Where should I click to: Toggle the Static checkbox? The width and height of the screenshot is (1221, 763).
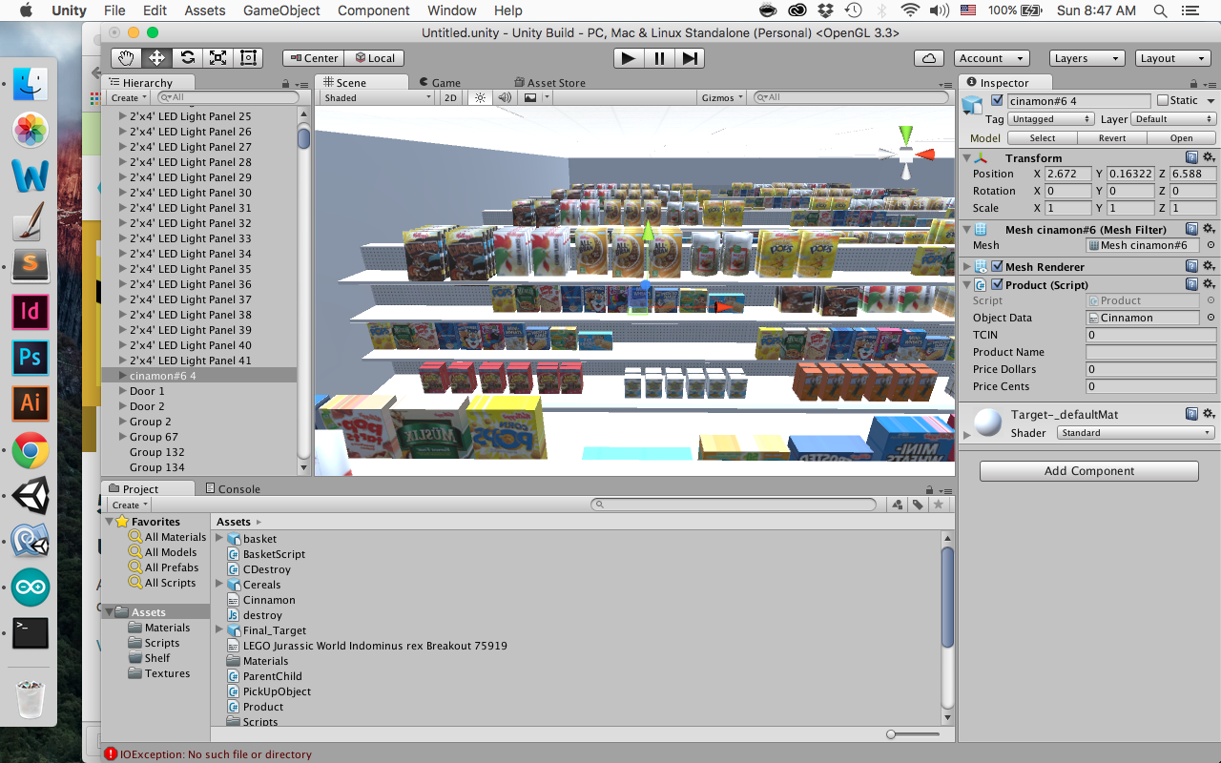[1162, 100]
